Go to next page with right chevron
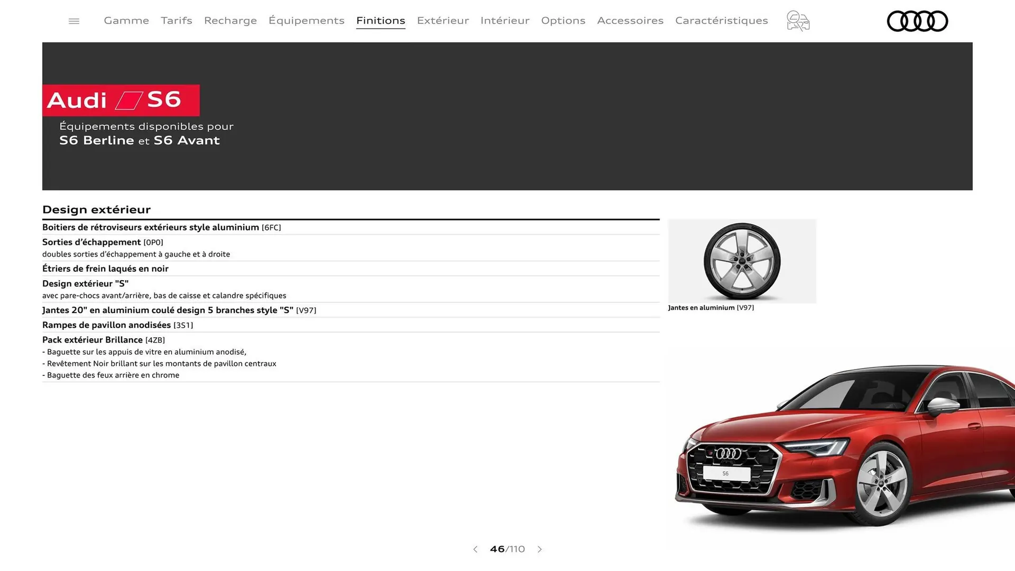This screenshot has width=1015, height=571. tap(540, 549)
